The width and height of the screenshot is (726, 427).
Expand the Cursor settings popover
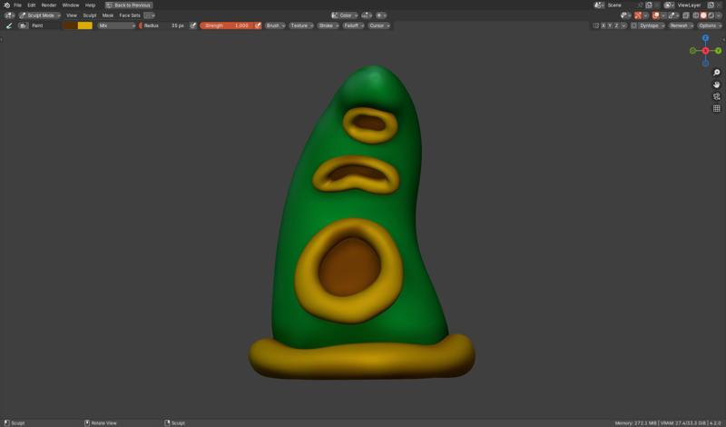point(379,25)
